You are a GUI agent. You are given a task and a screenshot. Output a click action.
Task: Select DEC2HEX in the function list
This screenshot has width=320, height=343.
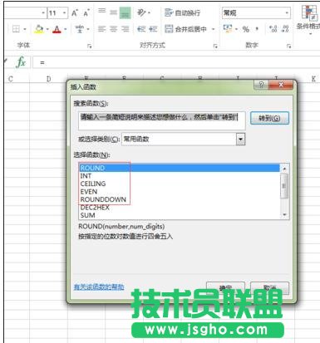point(180,208)
